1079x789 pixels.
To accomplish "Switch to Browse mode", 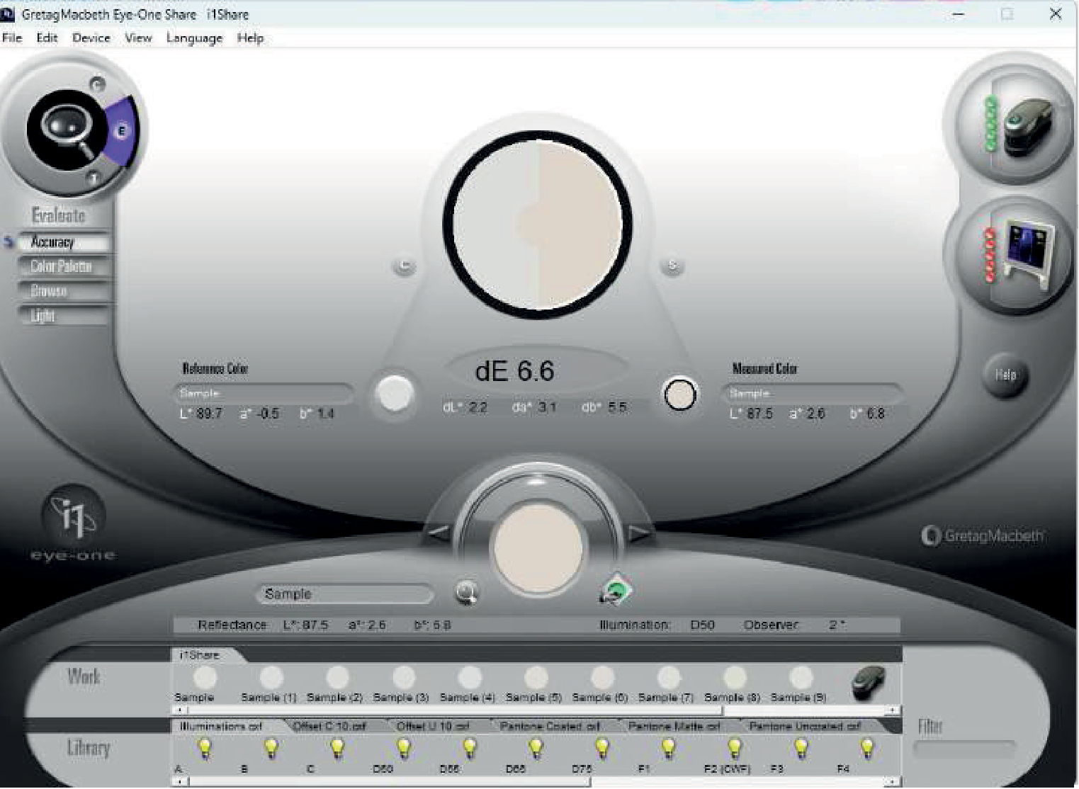I will point(64,291).
